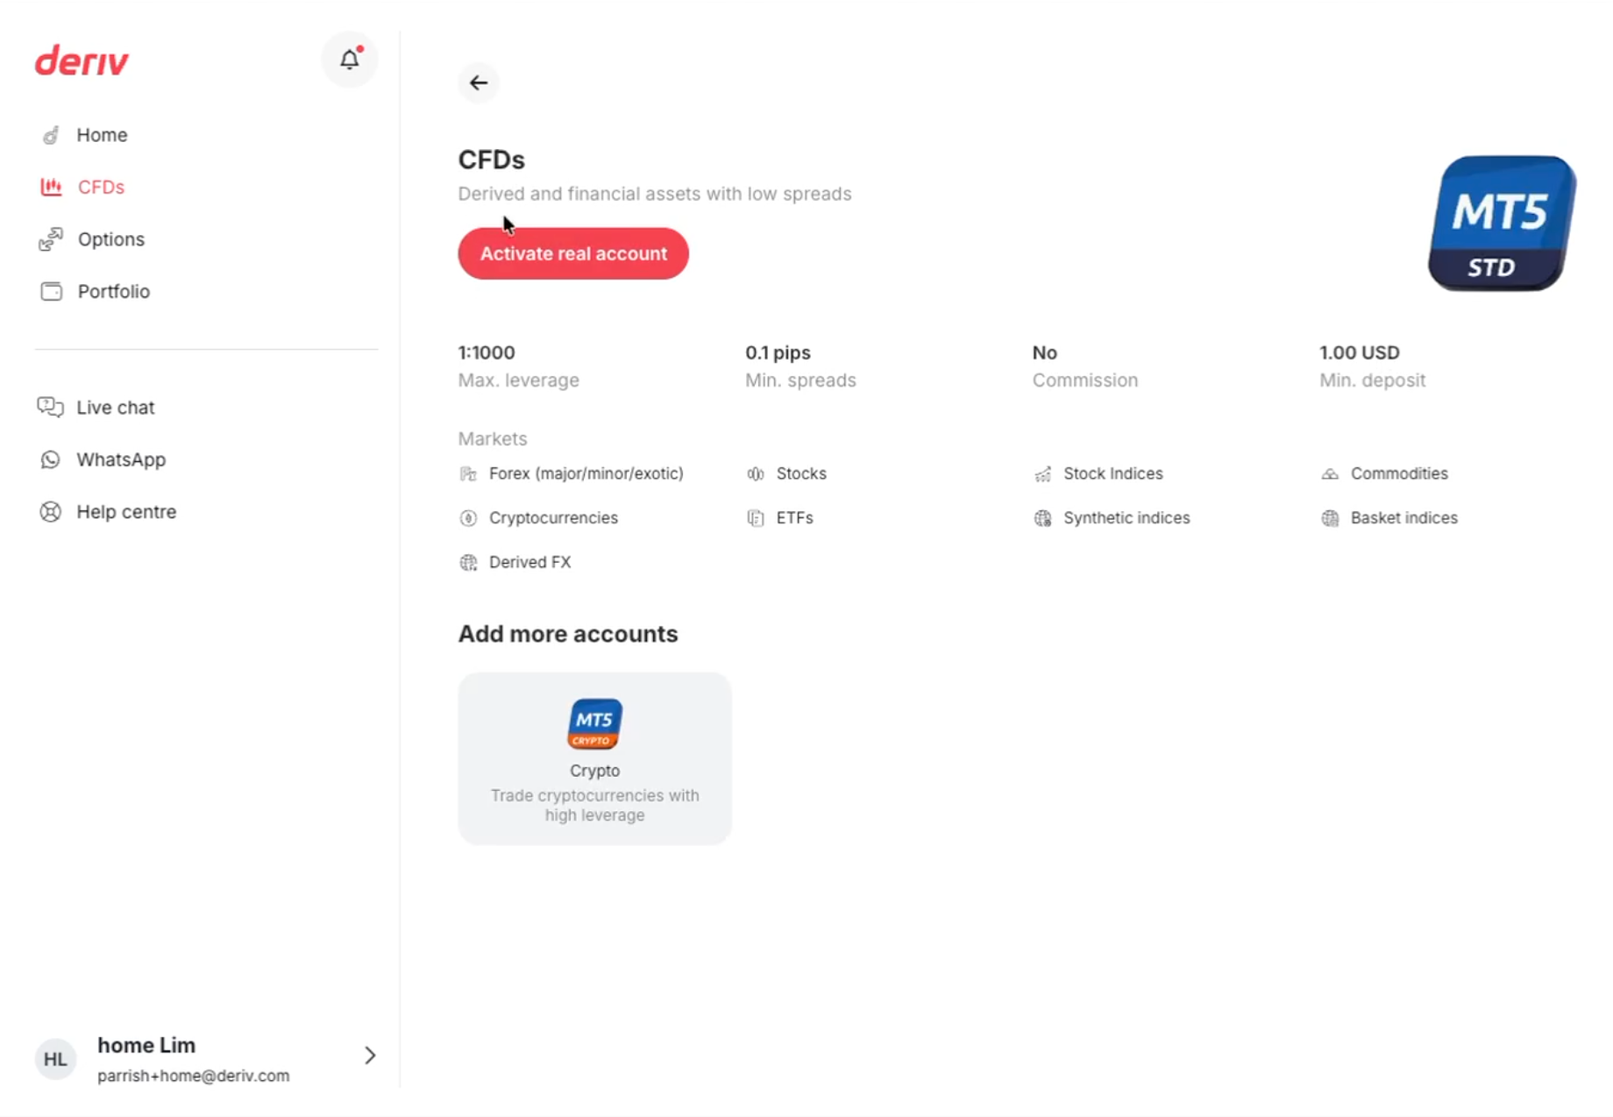Open the Portfolio menu item
The width and height of the screenshot is (1613, 1117).
(x=114, y=291)
